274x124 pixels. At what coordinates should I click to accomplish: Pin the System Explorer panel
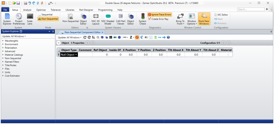(x=53, y=31)
